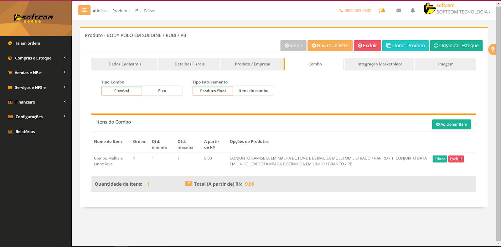Click the notifications bell icon

[x=413, y=11]
